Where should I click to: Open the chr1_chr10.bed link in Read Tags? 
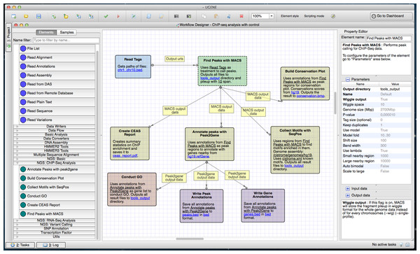[x=130, y=70]
